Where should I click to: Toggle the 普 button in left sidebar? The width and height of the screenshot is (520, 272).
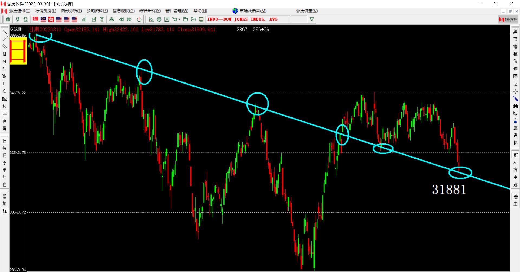coord(5,196)
